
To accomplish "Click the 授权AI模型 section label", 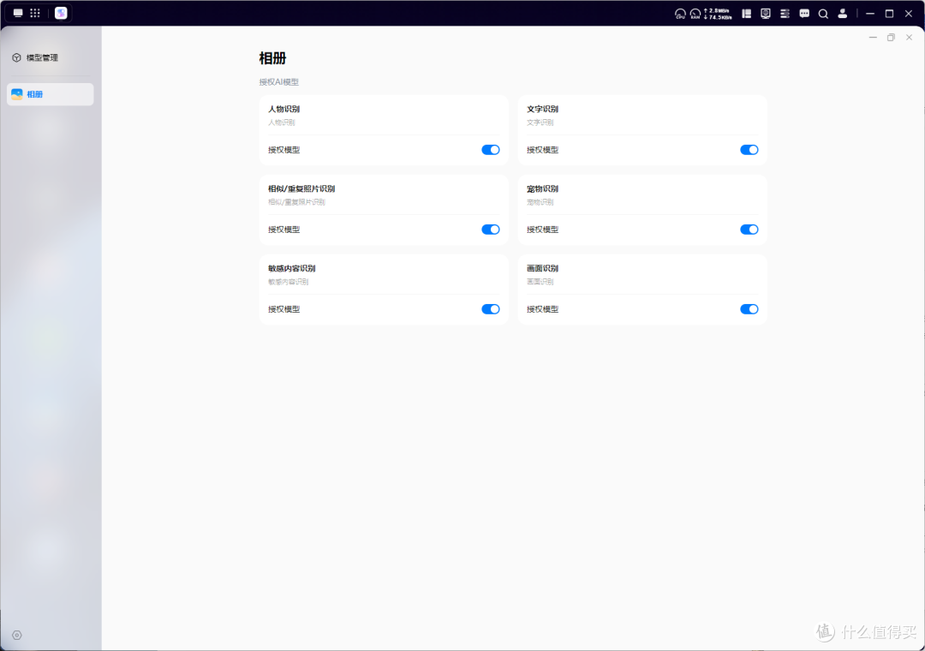I will coord(278,82).
